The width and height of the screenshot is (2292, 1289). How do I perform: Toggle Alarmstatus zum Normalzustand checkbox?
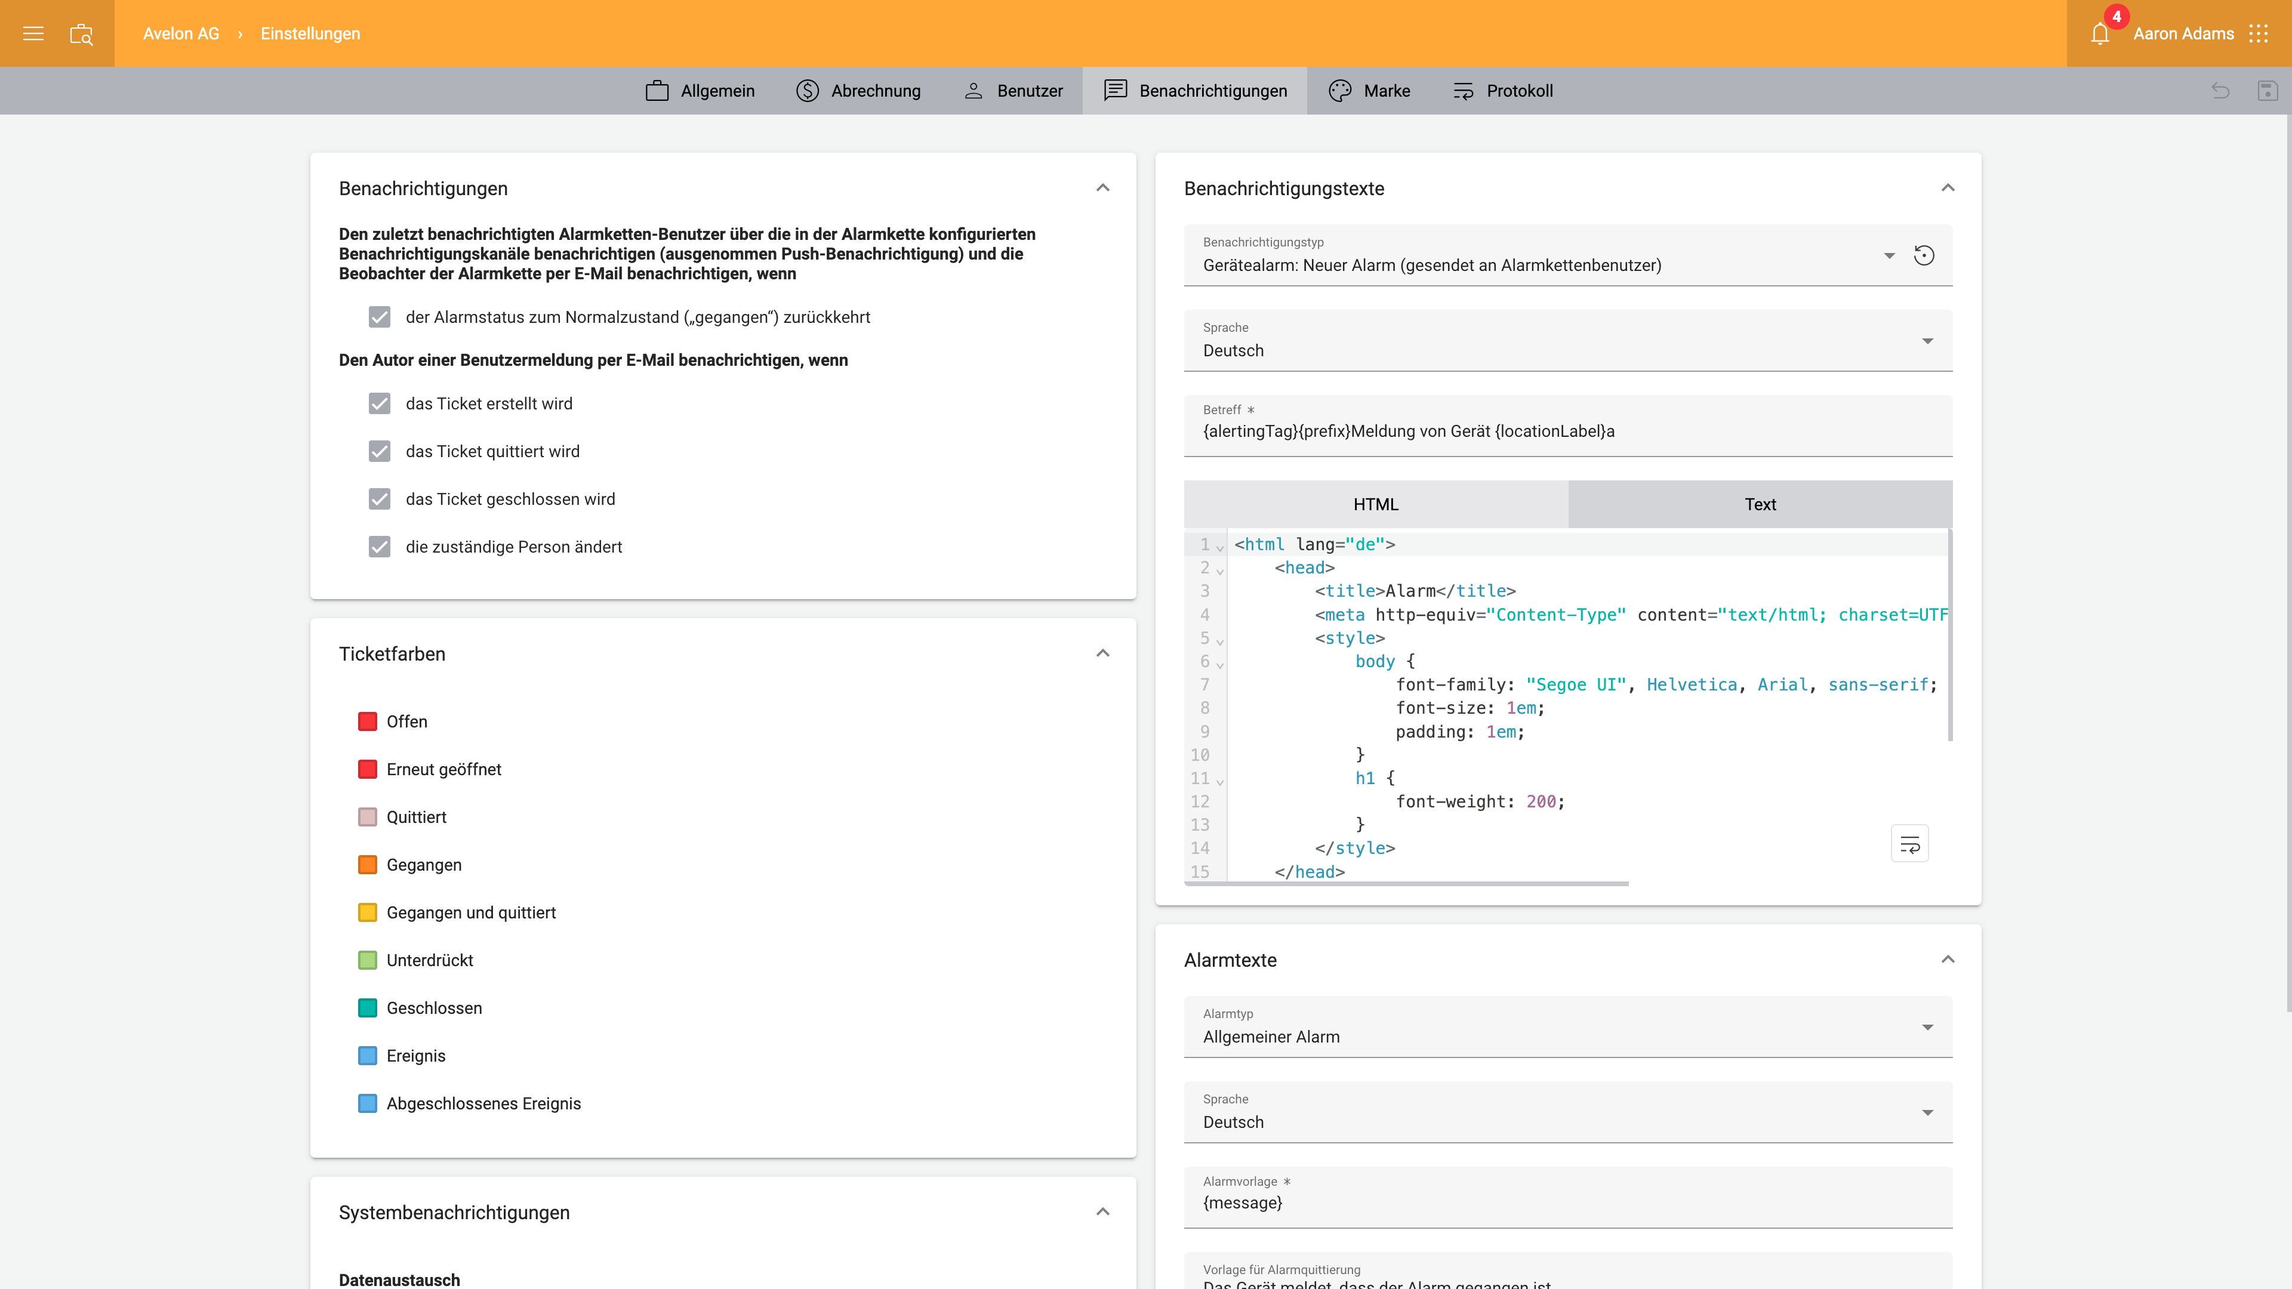coord(379,317)
